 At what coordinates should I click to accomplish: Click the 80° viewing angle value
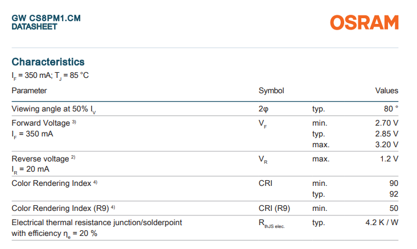point(391,108)
